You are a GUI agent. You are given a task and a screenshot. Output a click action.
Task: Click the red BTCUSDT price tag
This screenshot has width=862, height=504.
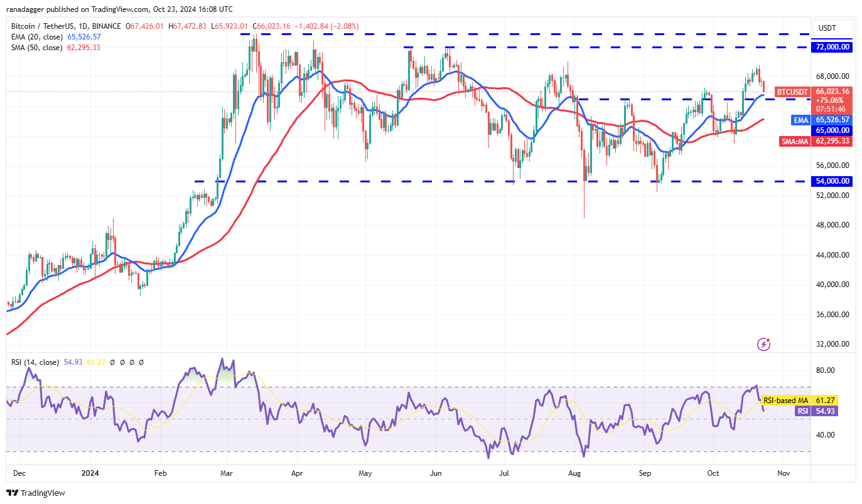click(x=793, y=92)
